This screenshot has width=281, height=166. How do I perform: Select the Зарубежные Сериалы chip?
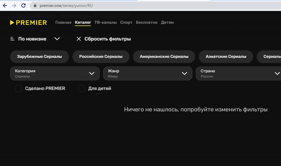(39, 57)
